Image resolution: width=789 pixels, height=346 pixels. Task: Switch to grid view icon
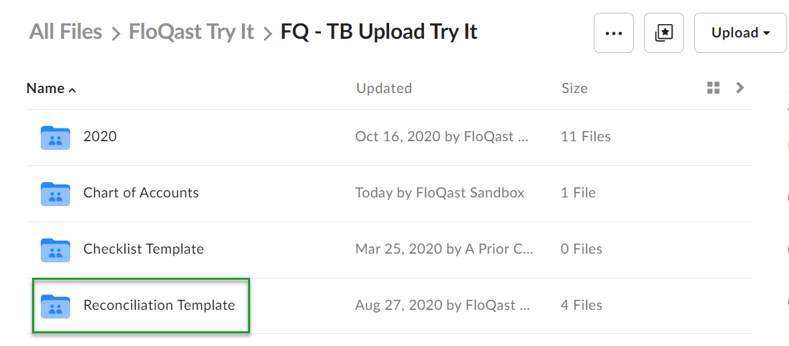point(713,88)
